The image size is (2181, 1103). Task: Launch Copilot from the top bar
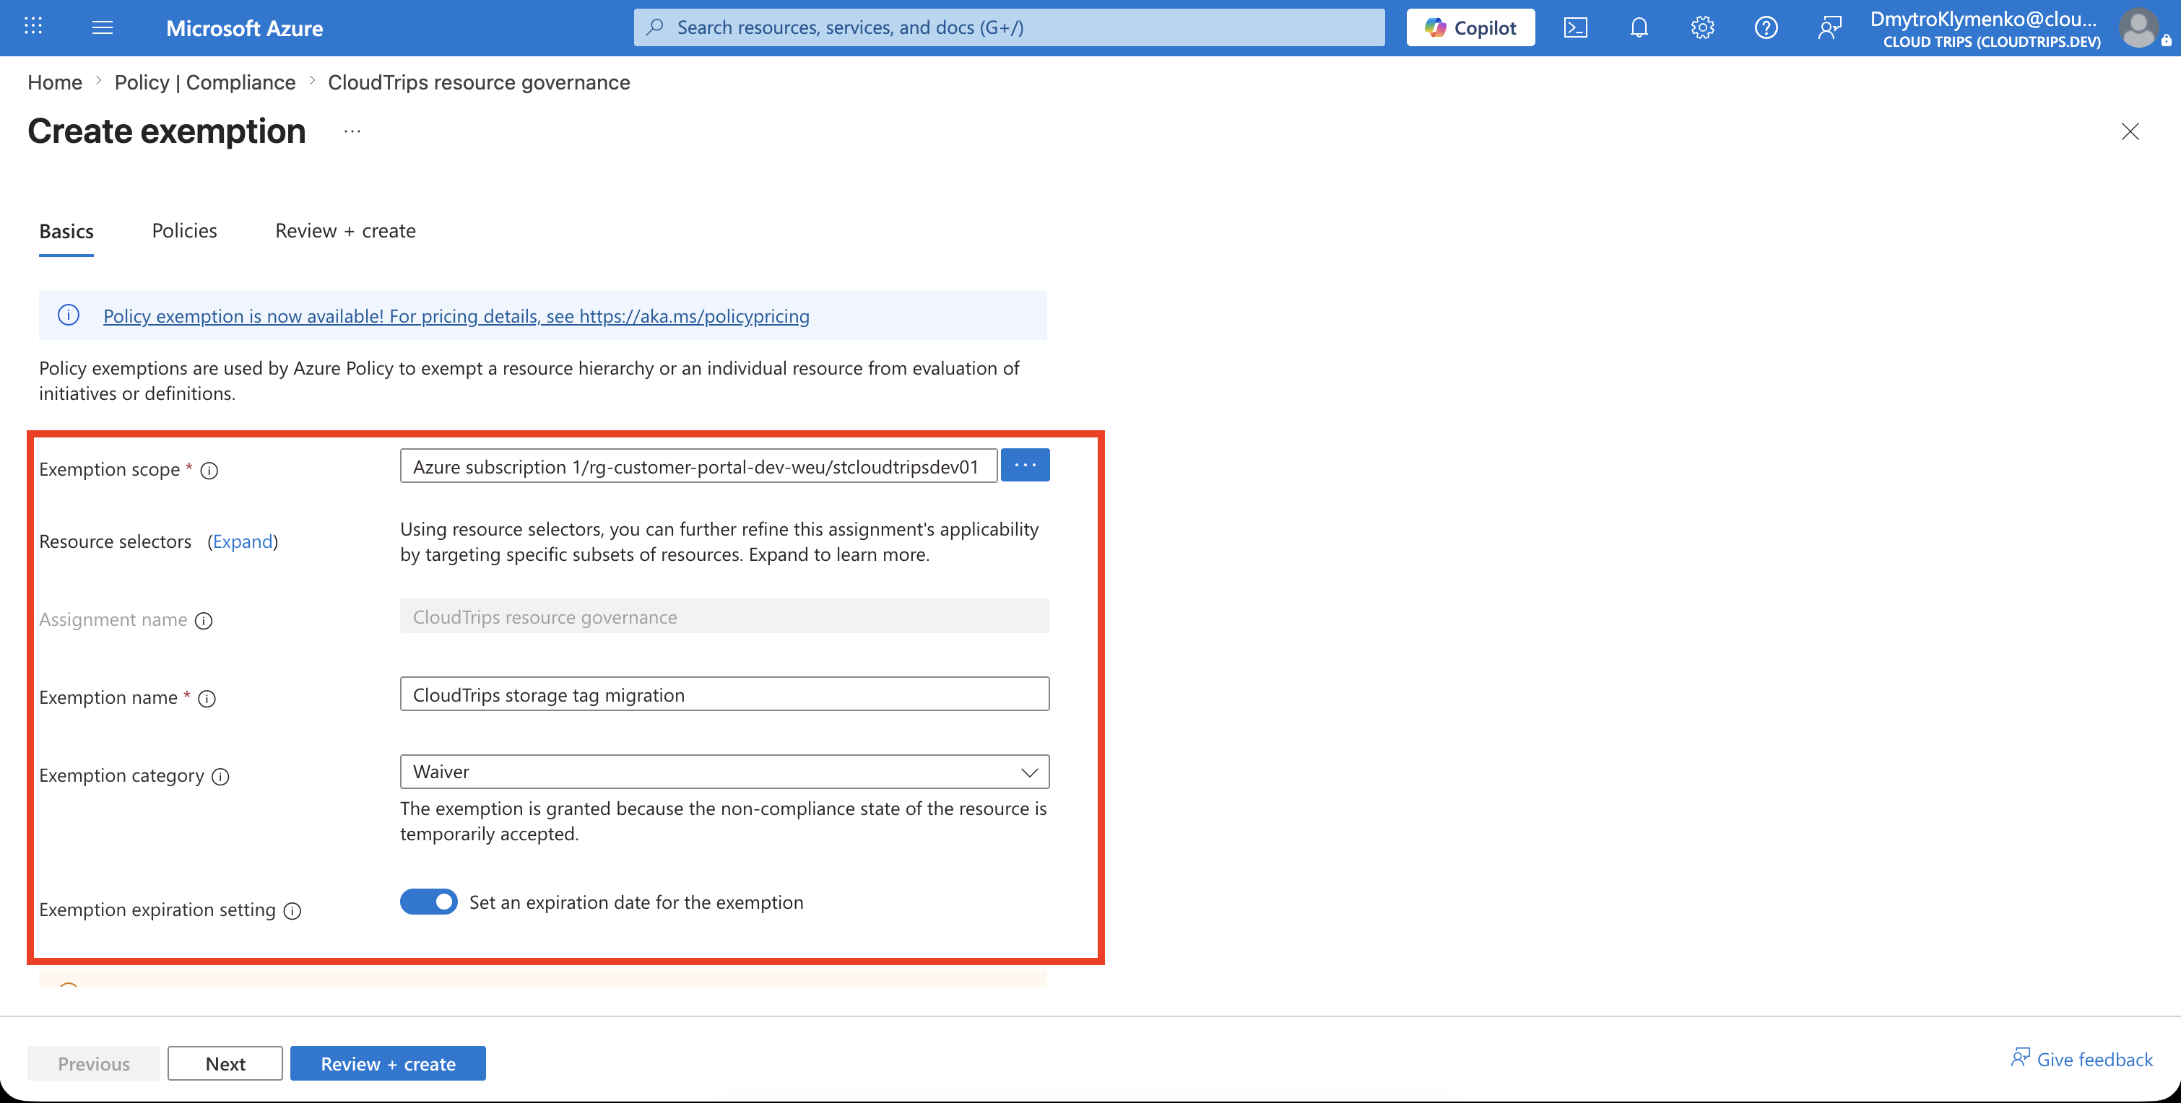point(1470,27)
